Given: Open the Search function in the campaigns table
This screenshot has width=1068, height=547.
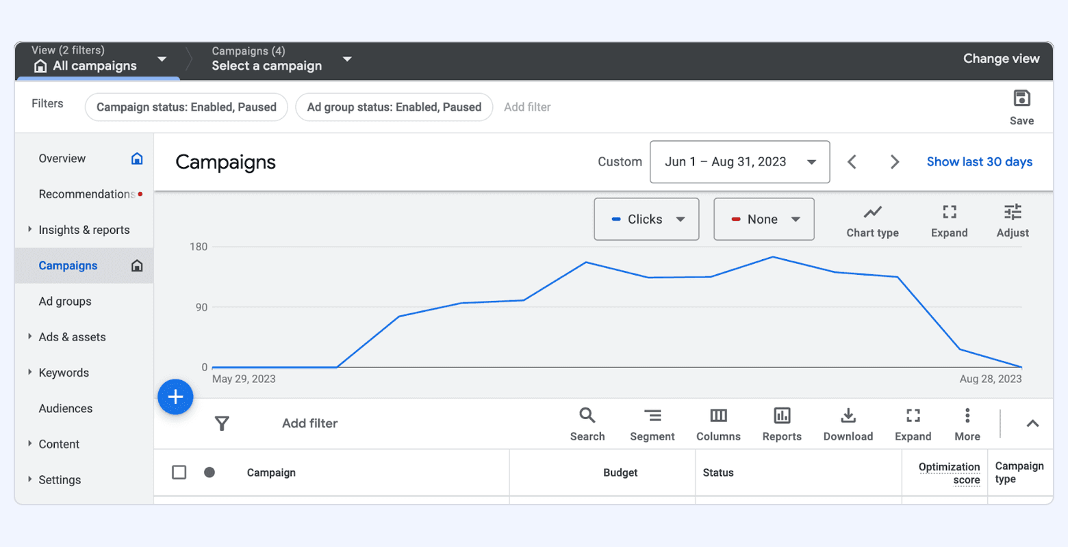Looking at the screenshot, I should click(x=587, y=423).
